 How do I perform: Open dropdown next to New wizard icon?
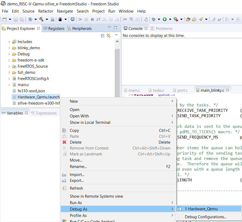[10, 20]
